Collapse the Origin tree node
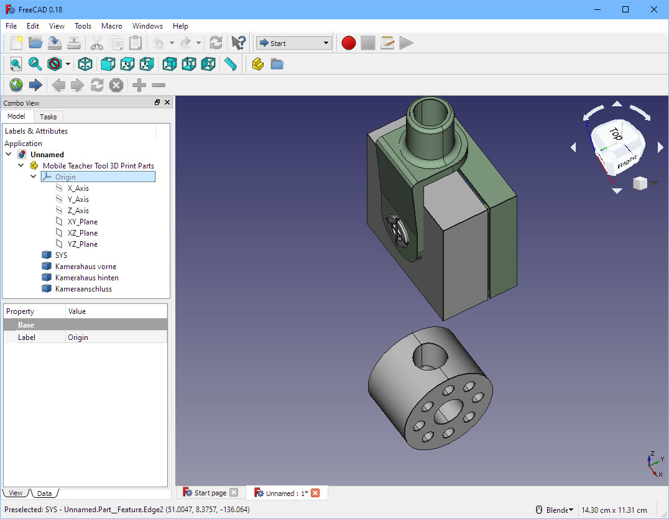669x519 pixels. tap(34, 177)
